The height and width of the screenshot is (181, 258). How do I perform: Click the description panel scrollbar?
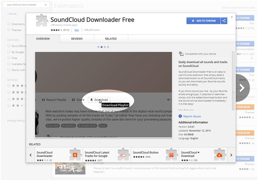click(233, 81)
